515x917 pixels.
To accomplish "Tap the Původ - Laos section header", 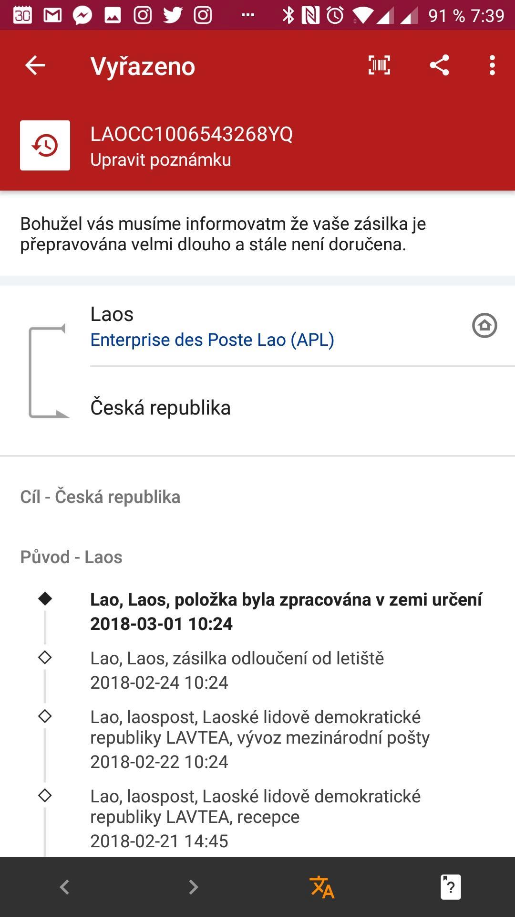I will tap(71, 557).
